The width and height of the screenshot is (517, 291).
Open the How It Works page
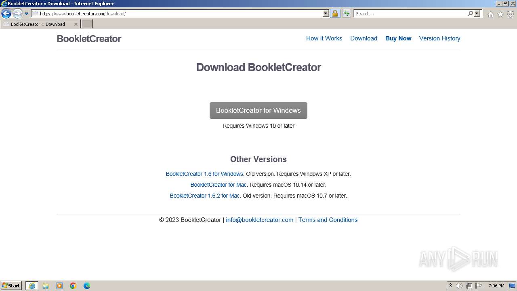point(324,38)
